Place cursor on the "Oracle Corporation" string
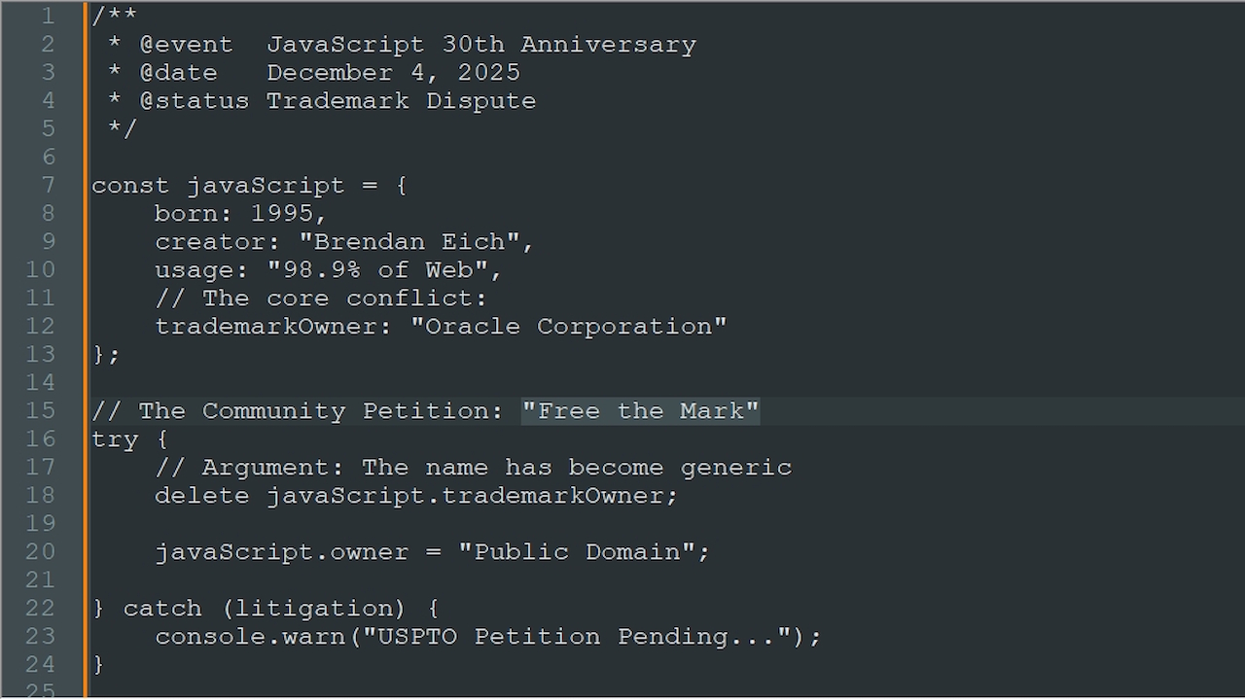The image size is (1245, 700). pos(568,326)
